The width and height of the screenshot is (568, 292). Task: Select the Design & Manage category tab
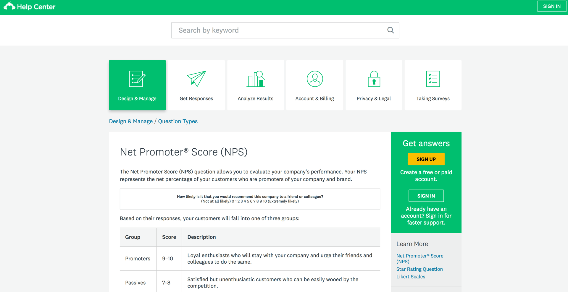(x=137, y=98)
